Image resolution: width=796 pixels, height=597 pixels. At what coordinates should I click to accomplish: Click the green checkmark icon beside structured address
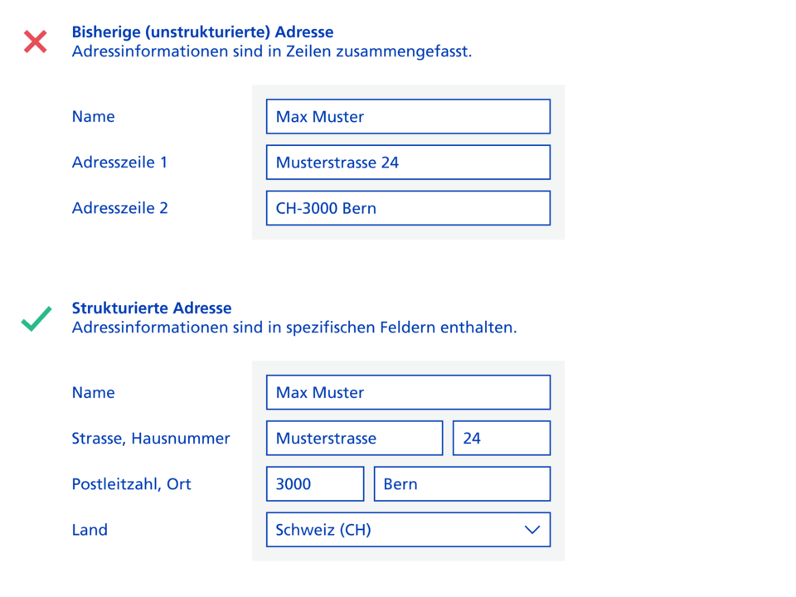(36, 318)
